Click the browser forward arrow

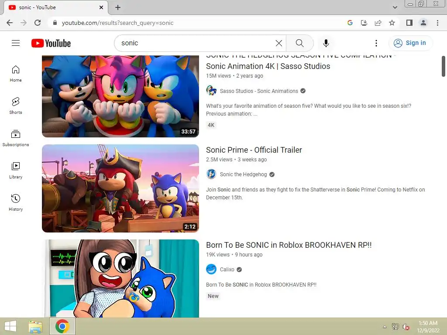[x=24, y=23]
